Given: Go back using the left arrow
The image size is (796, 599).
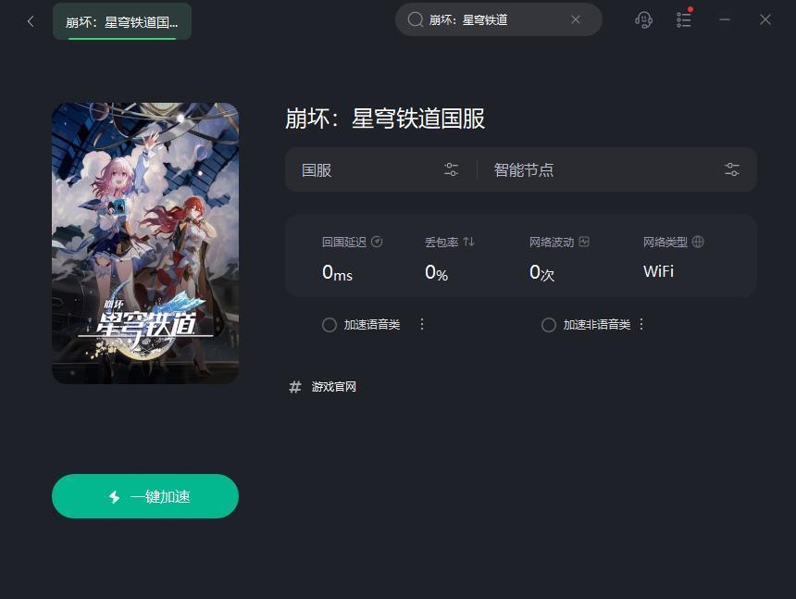Looking at the screenshot, I should [31, 21].
